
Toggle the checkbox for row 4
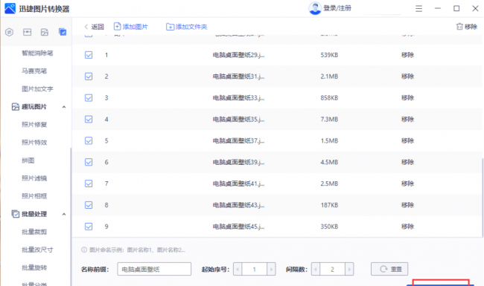click(x=89, y=119)
